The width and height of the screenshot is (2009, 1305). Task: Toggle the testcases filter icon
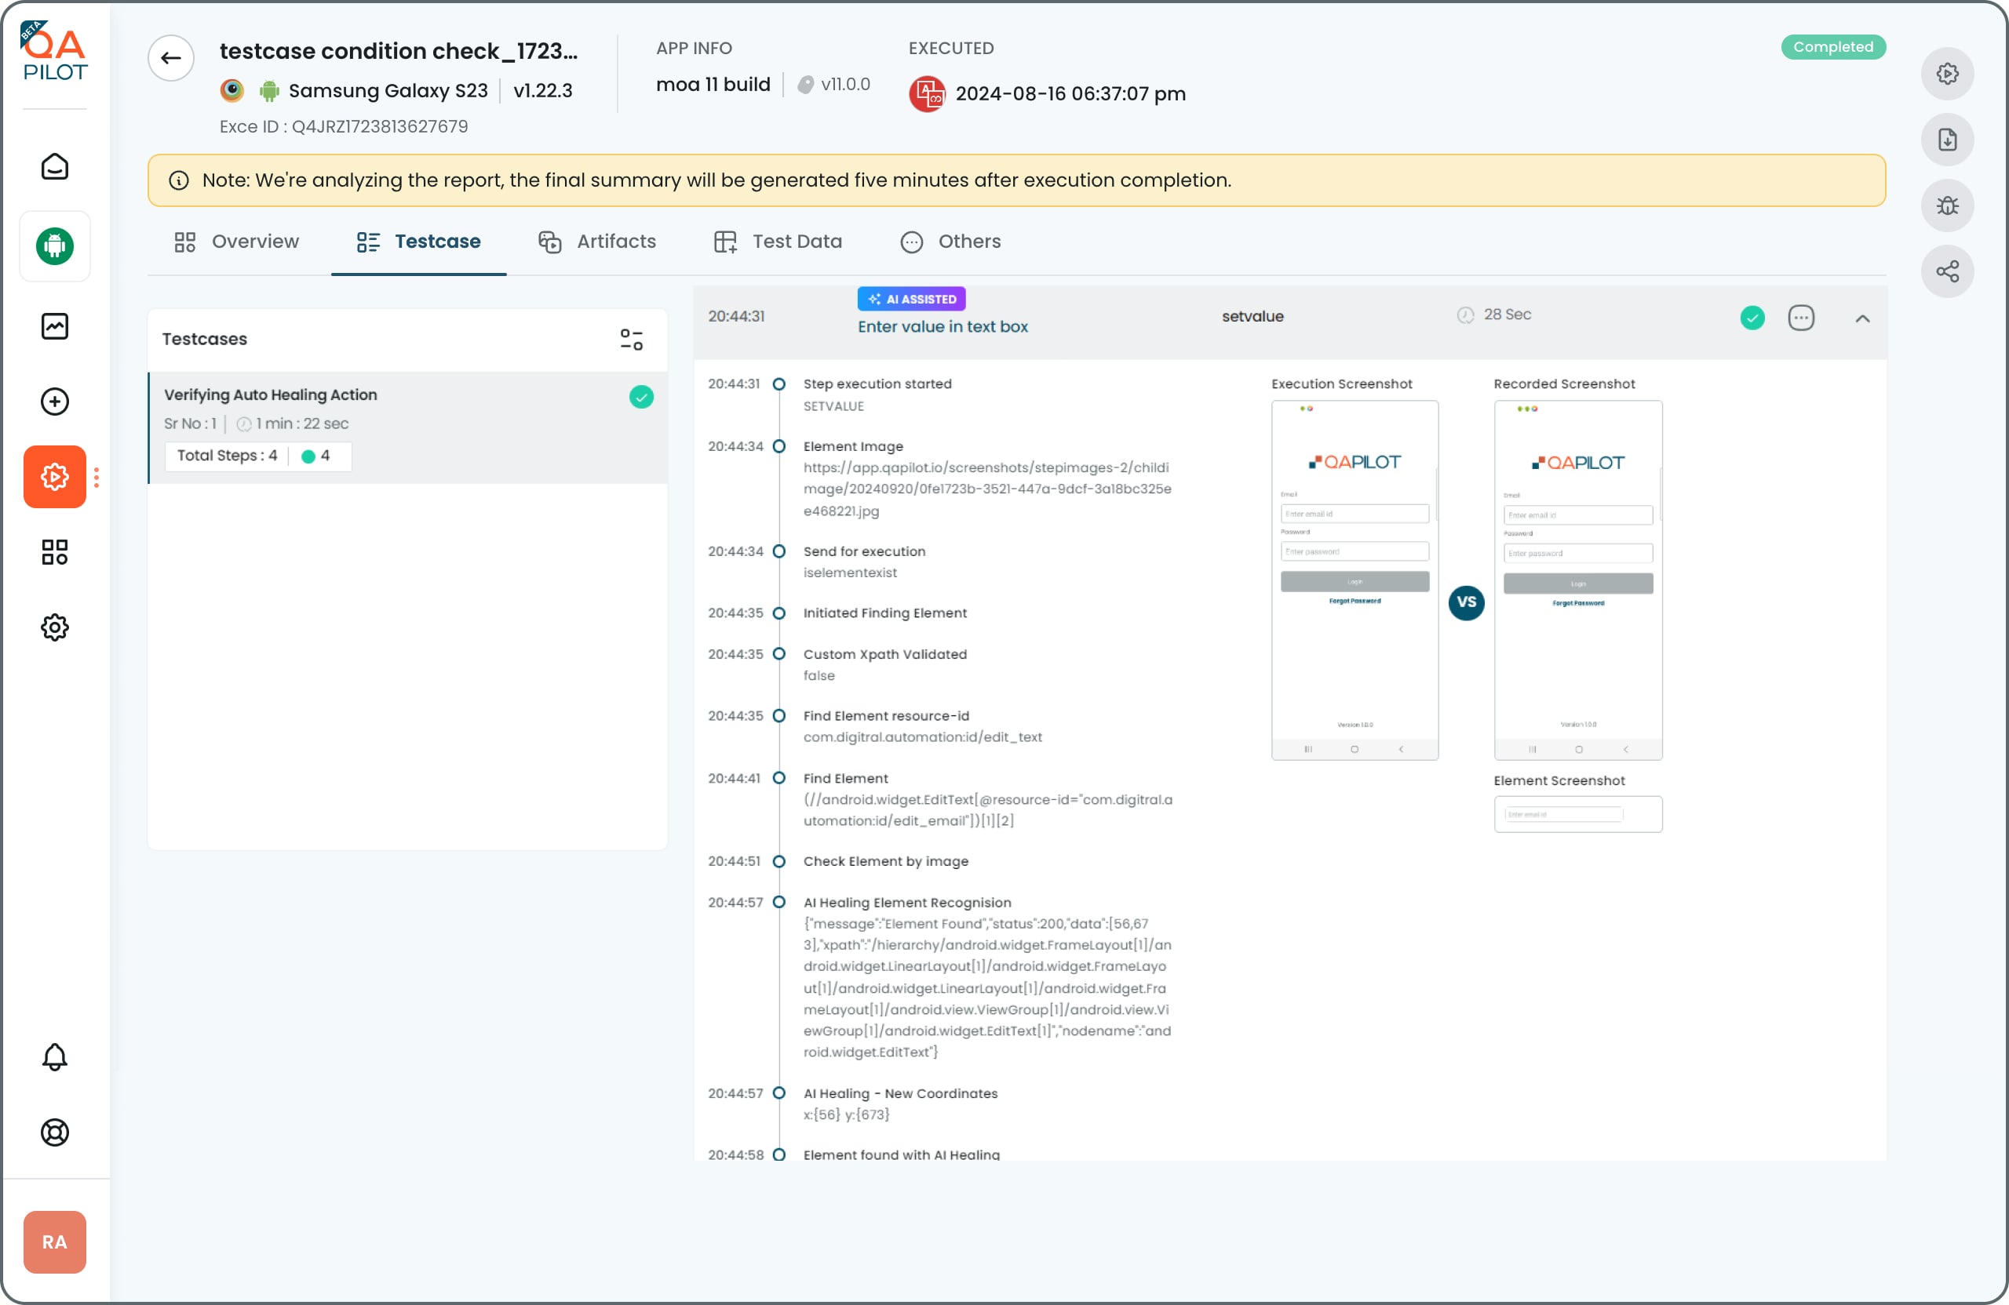(x=632, y=339)
